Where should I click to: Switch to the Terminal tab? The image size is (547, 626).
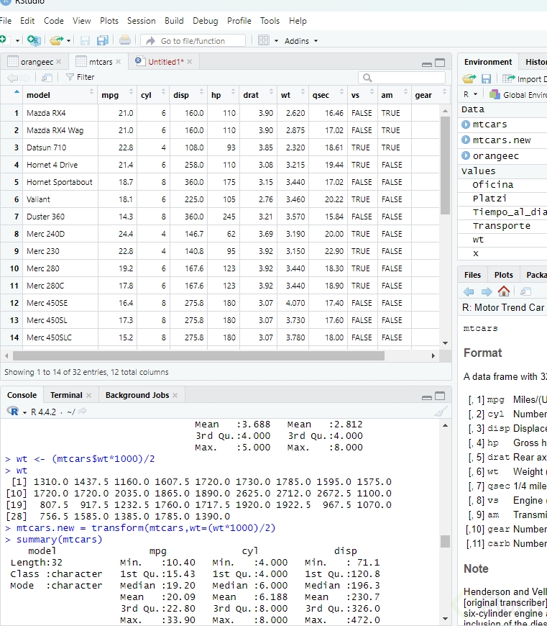[66, 395]
